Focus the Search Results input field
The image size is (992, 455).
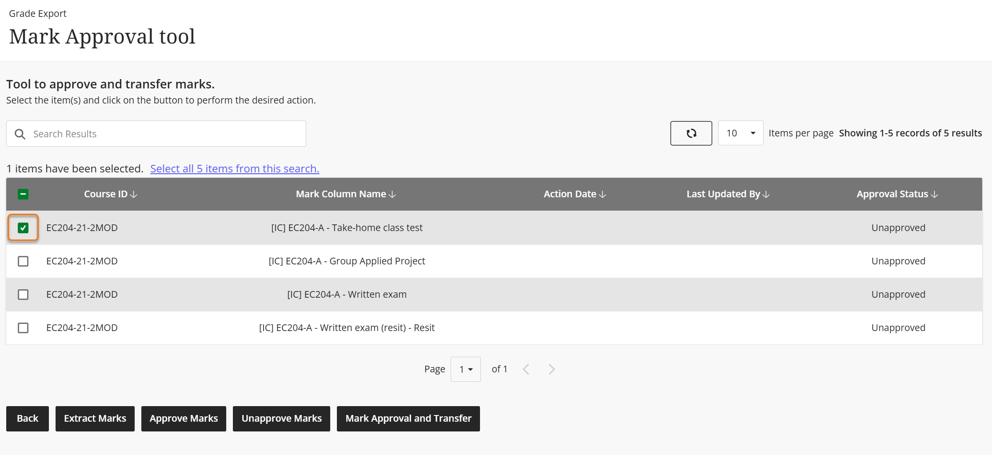pos(164,134)
